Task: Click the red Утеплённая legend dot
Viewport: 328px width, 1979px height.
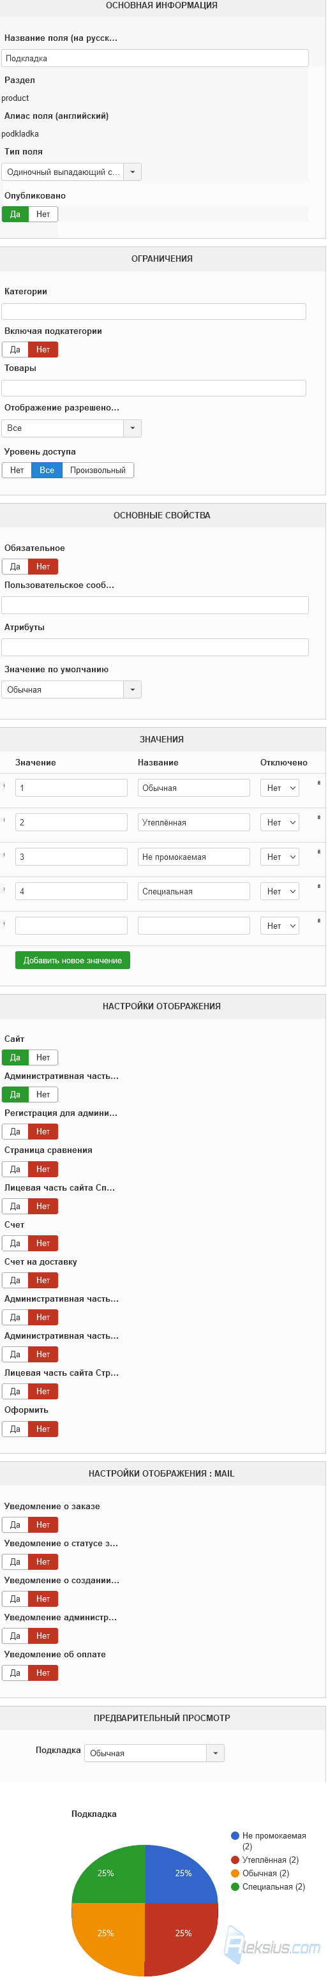Action: tap(235, 1860)
